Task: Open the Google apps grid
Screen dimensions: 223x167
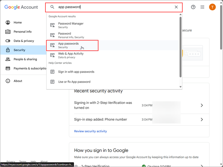Action: pos(202,7)
